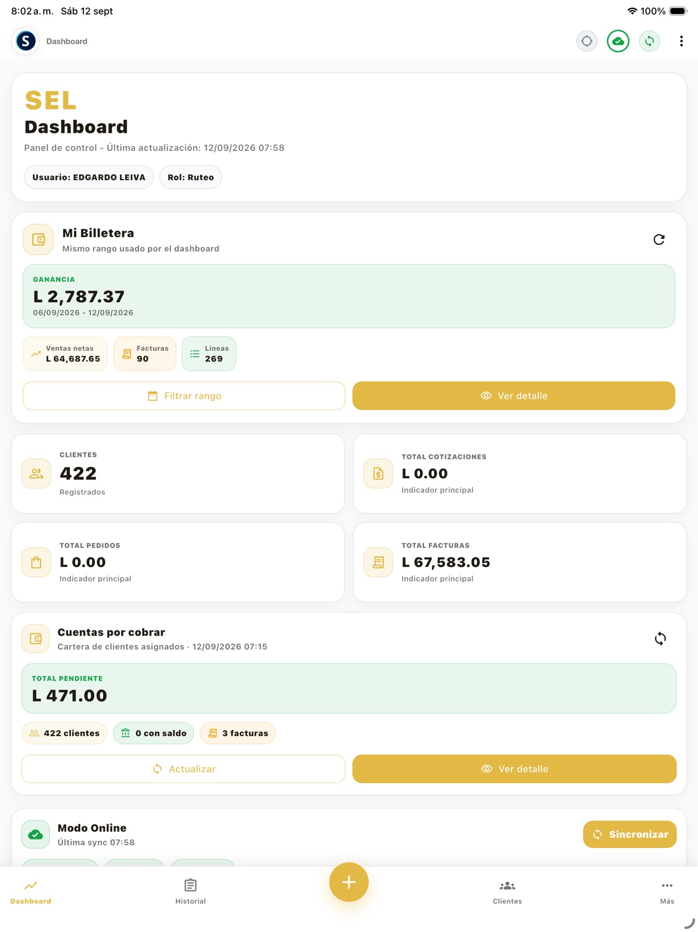
Task: Tap the Última sync 07:58 text
Action: 96,843
